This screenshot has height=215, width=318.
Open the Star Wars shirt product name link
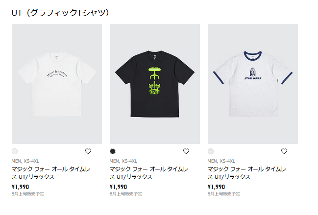tap(247, 173)
